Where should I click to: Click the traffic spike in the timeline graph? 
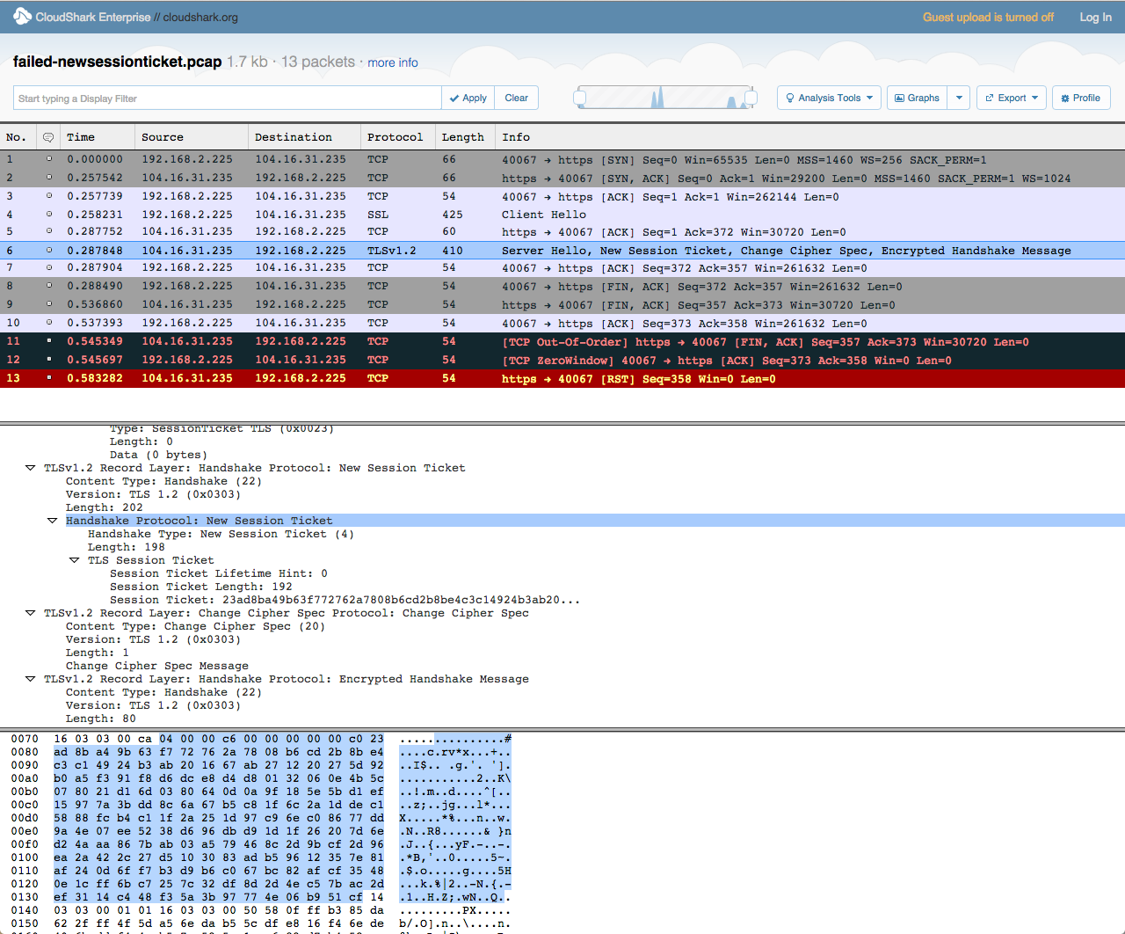click(657, 98)
